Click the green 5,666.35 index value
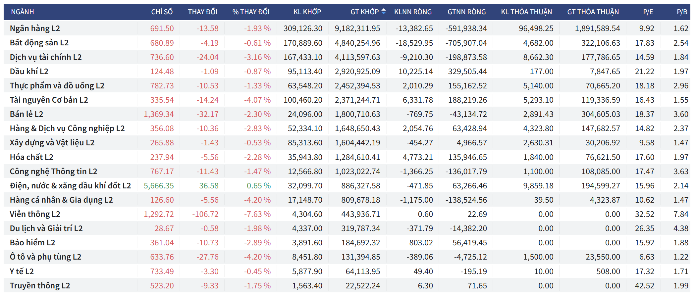 [x=159, y=186]
